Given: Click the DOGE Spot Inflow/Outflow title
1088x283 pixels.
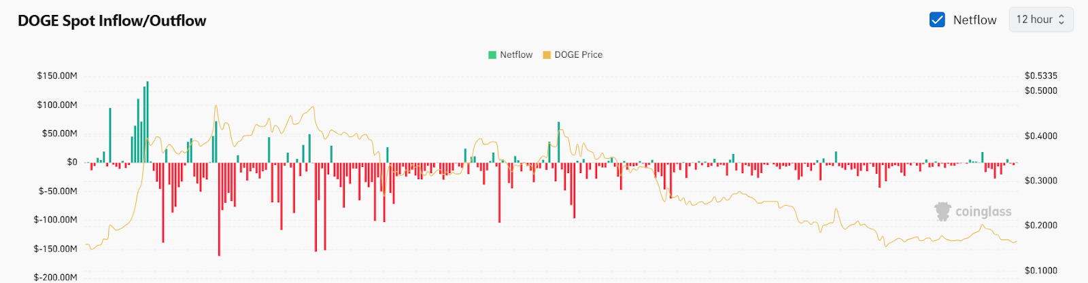Looking at the screenshot, I should coord(112,21).
